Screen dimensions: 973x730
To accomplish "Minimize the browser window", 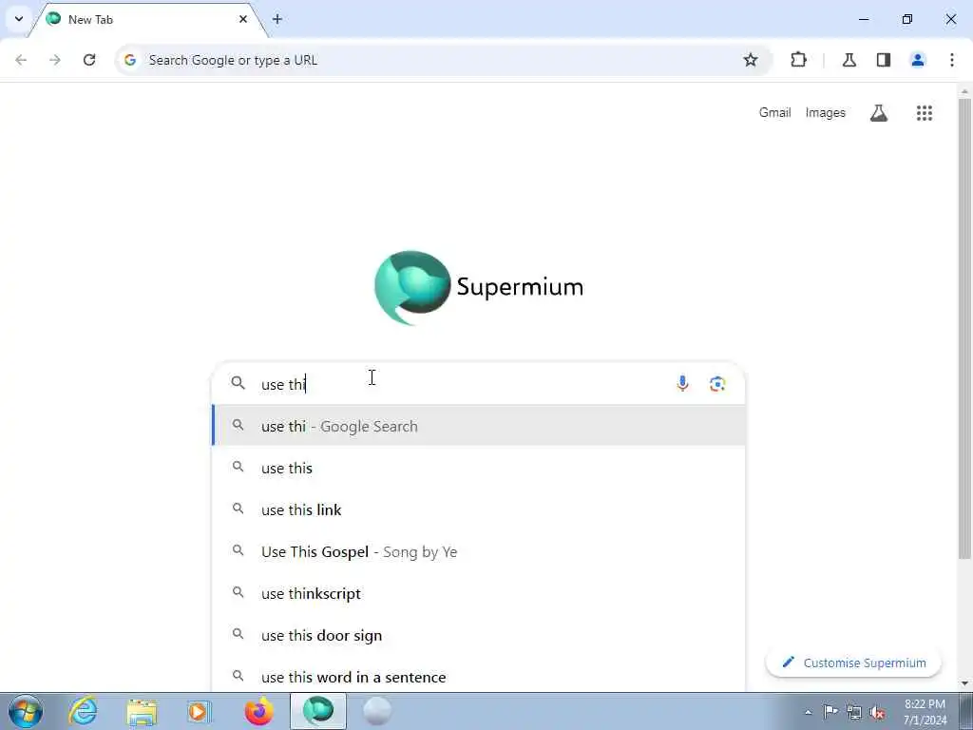I will point(864,19).
